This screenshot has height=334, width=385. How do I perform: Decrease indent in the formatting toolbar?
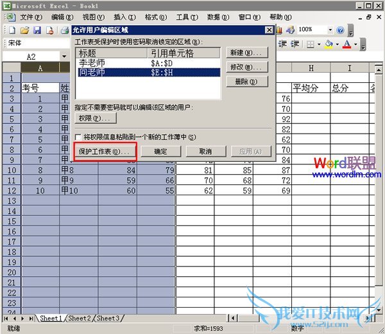(282, 44)
